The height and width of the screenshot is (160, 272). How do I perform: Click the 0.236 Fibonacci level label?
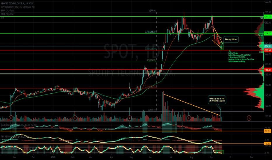[x=151, y=87]
